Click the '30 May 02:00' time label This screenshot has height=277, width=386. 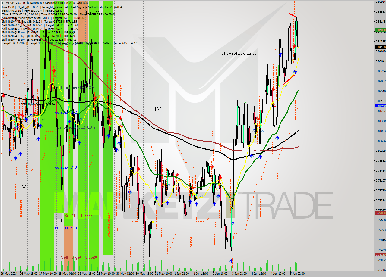coord(125,274)
